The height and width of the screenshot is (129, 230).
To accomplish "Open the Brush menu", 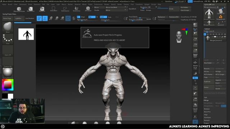I will 10,4.
